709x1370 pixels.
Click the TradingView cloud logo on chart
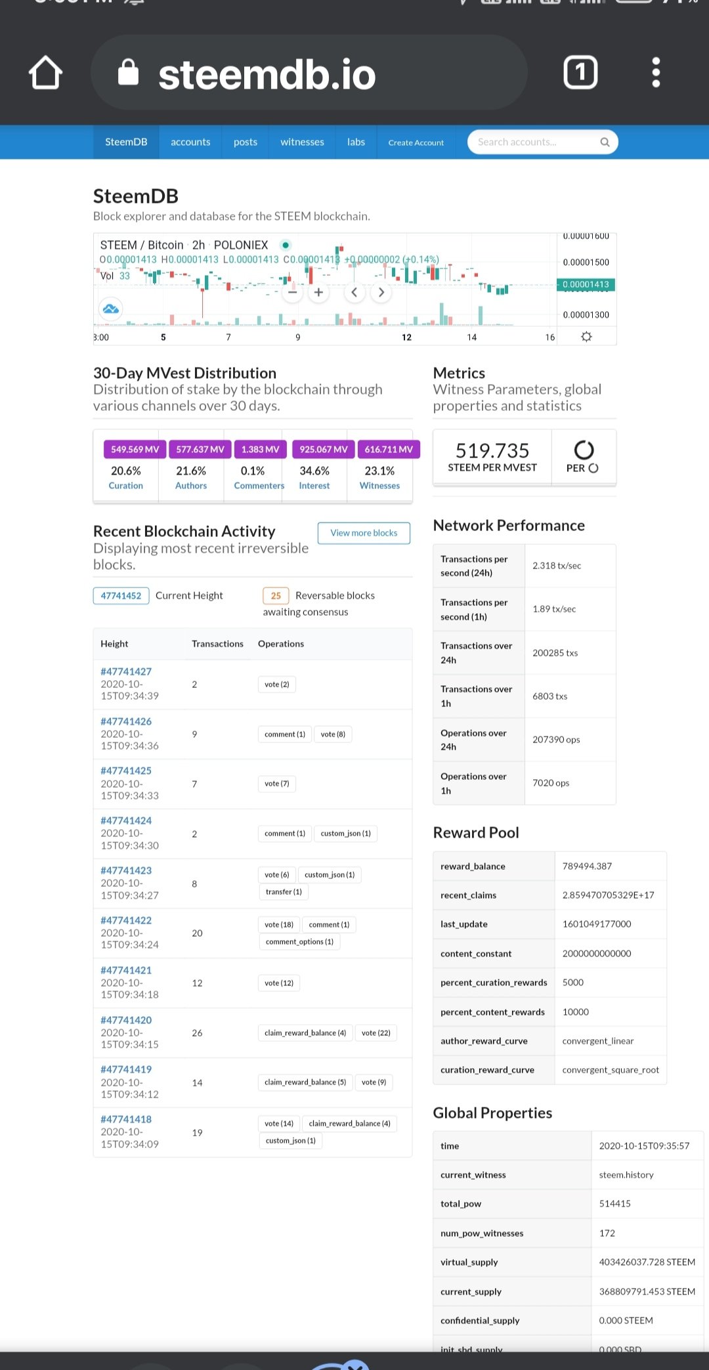pyautogui.click(x=111, y=309)
